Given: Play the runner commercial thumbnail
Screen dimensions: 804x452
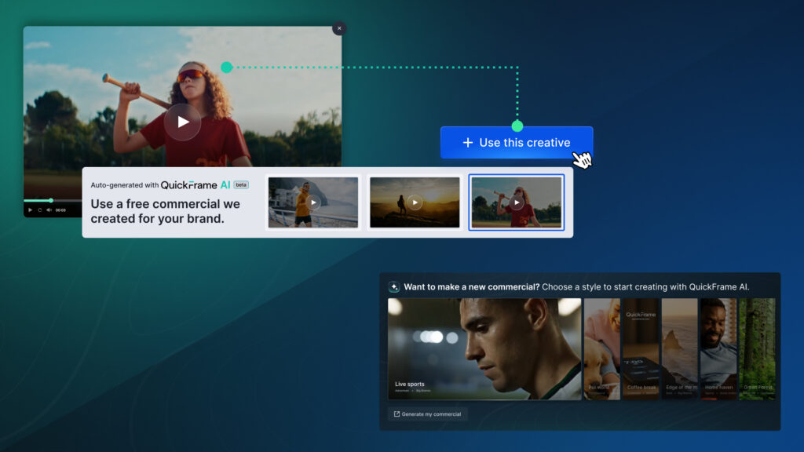Looking at the screenshot, I should coord(312,202).
